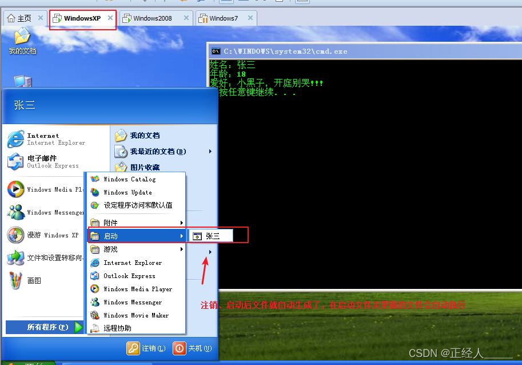
Task: Open 我的文档 in start menu right pane
Action: pos(137,136)
